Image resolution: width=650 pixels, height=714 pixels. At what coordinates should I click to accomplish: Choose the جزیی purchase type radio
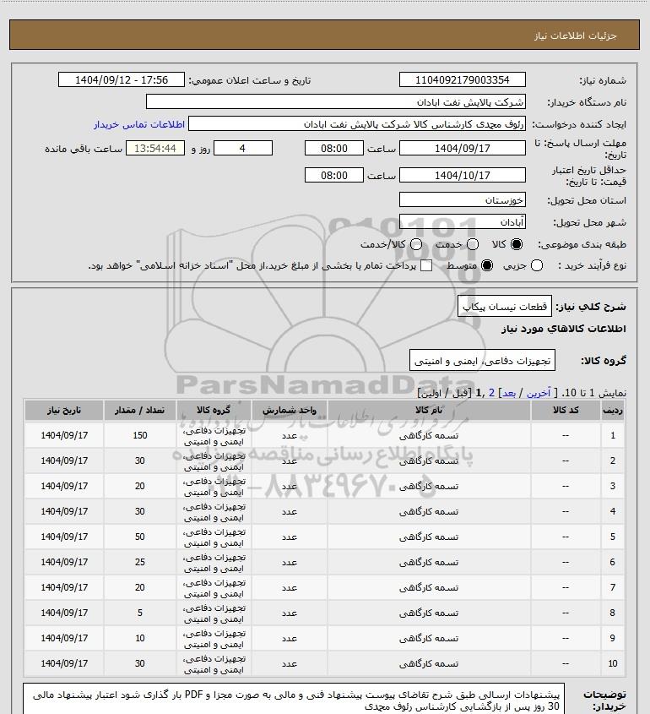pyautogui.click(x=537, y=265)
